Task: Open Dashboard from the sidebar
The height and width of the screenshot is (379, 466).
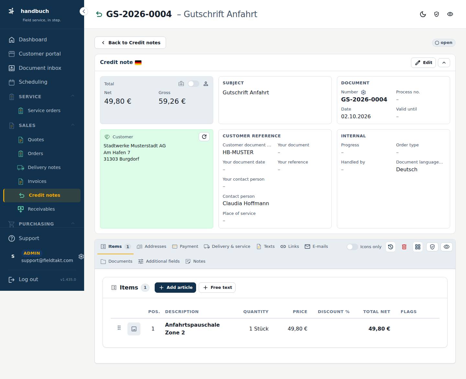Action: click(x=42, y=40)
